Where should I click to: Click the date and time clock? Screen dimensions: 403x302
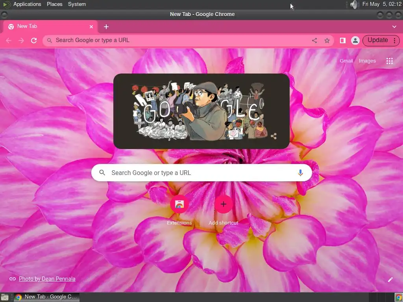click(382, 4)
